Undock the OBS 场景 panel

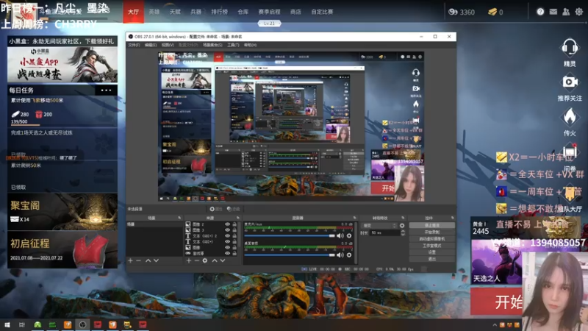(179, 218)
